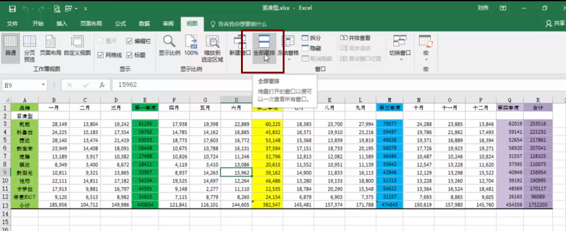Select row 13 header
Screen dimensions: 566x231
coord(6,205)
